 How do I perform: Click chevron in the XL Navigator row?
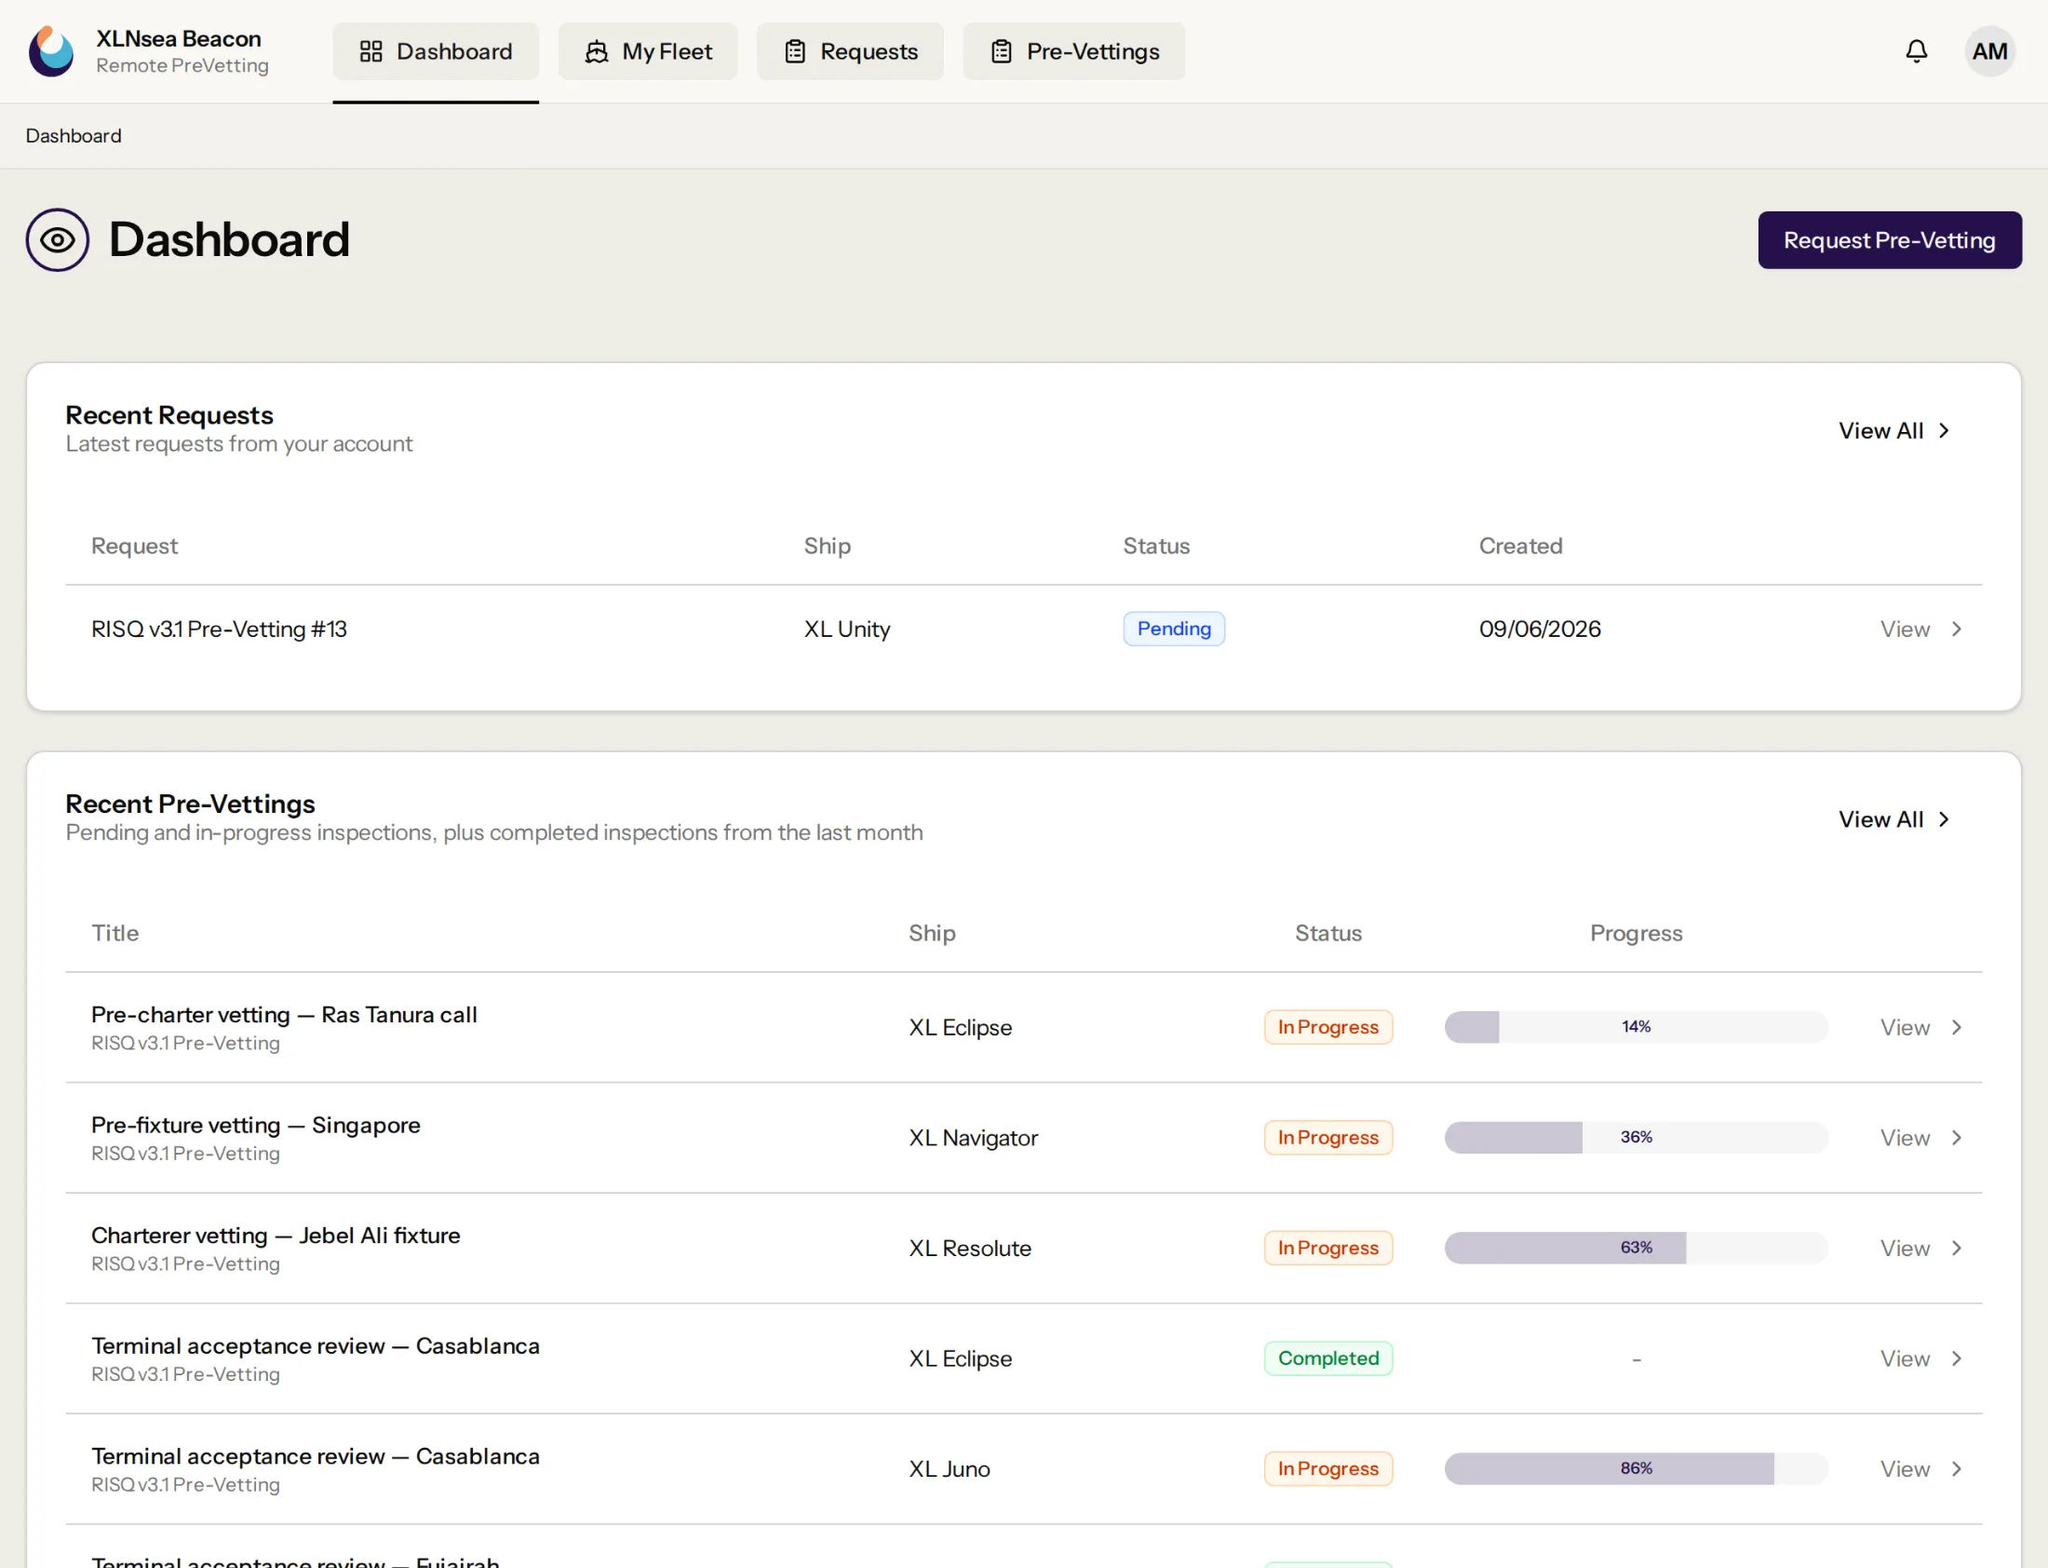coord(1957,1138)
